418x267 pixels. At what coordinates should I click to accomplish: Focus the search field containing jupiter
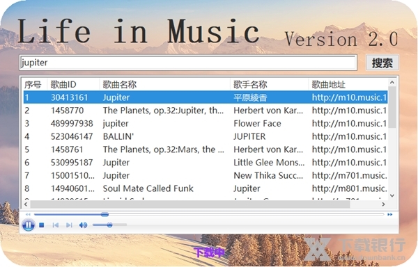point(188,63)
